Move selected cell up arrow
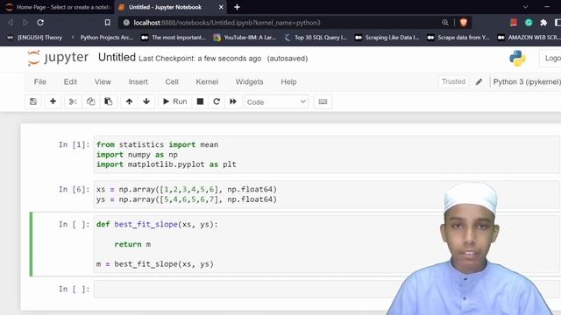The width and height of the screenshot is (561, 315). click(129, 101)
